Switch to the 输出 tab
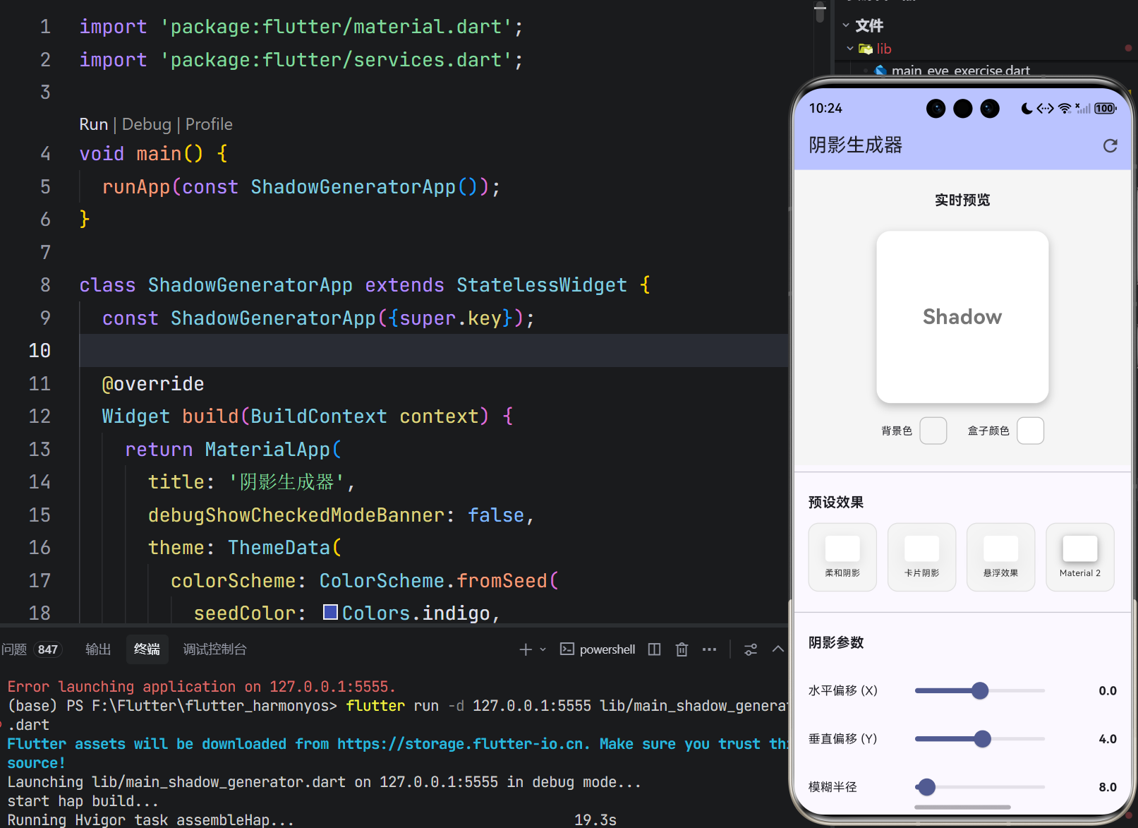This screenshot has width=1138, height=828. click(x=98, y=649)
